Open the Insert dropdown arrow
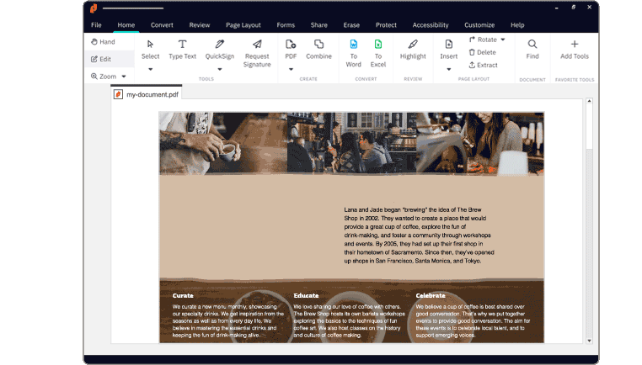The height and width of the screenshot is (365, 642). (448, 69)
